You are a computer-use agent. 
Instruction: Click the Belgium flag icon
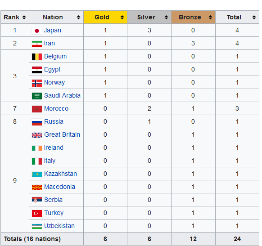click(x=37, y=57)
